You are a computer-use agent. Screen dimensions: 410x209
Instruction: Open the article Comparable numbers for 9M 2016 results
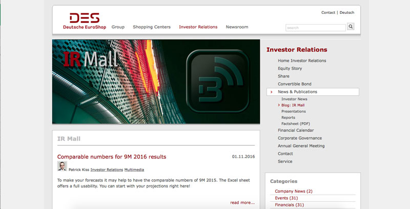pyautogui.click(x=112, y=156)
